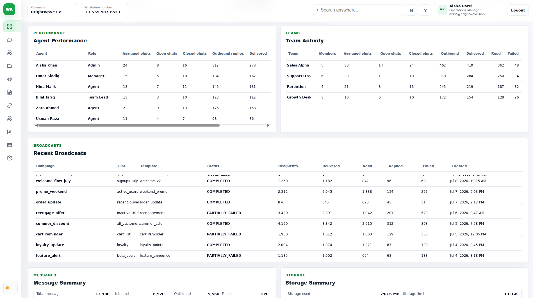Click the Logout button

[518, 10]
